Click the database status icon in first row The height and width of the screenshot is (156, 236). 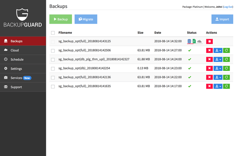(189, 41)
